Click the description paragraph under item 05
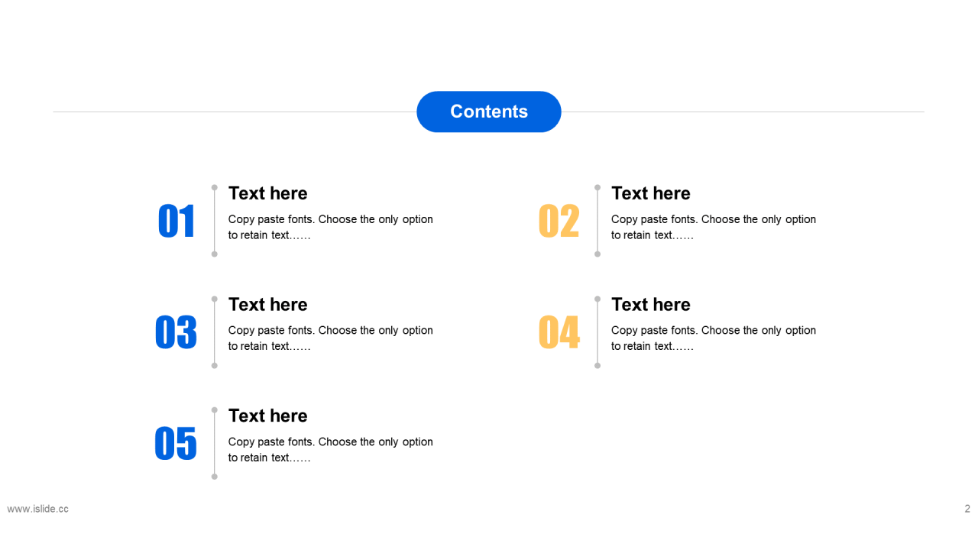The image size is (978, 550). [x=331, y=449]
